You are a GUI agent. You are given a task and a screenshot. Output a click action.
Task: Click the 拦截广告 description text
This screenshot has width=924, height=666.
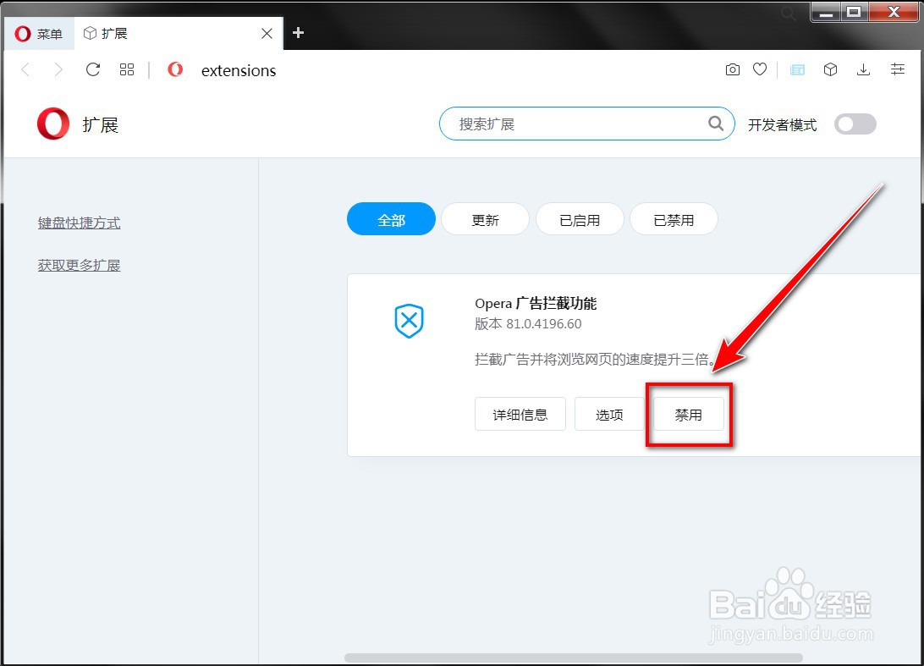595,359
